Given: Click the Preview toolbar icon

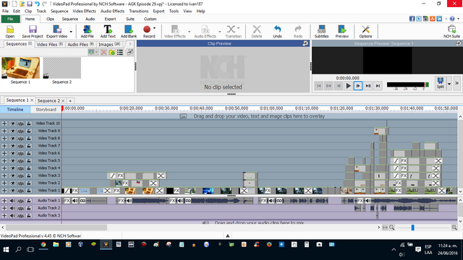Looking at the screenshot, I should 342,32.
